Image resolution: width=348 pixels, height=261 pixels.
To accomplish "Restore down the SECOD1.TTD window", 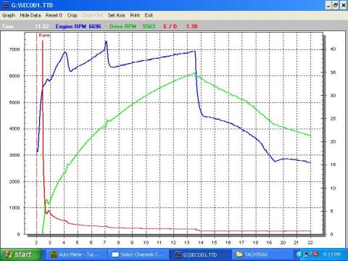I will [336, 5].
